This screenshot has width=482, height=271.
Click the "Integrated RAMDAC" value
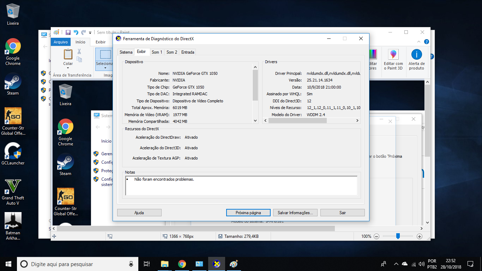(x=189, y=94)
